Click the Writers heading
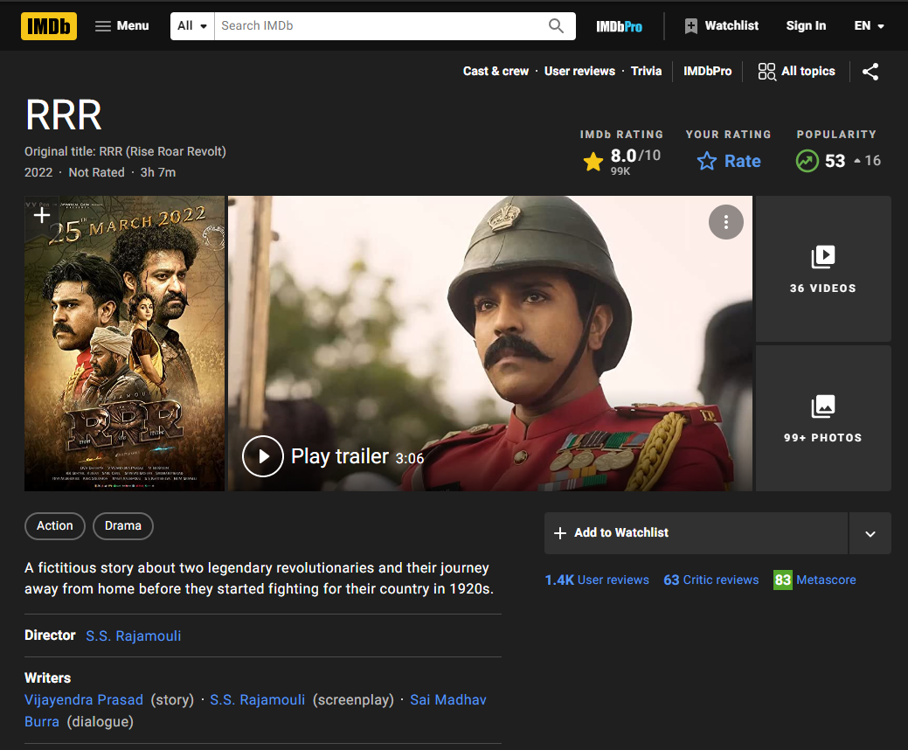This screenshot has height=750, width=908. pyautogui.click(x=47, y=677)
